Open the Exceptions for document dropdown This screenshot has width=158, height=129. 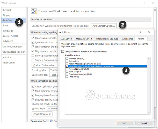[54, 121]
